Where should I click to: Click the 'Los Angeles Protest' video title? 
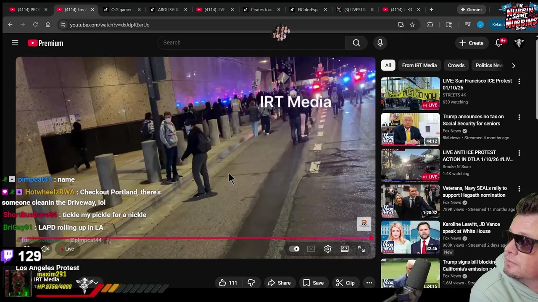pyautogui.click(x=47, y=268)
